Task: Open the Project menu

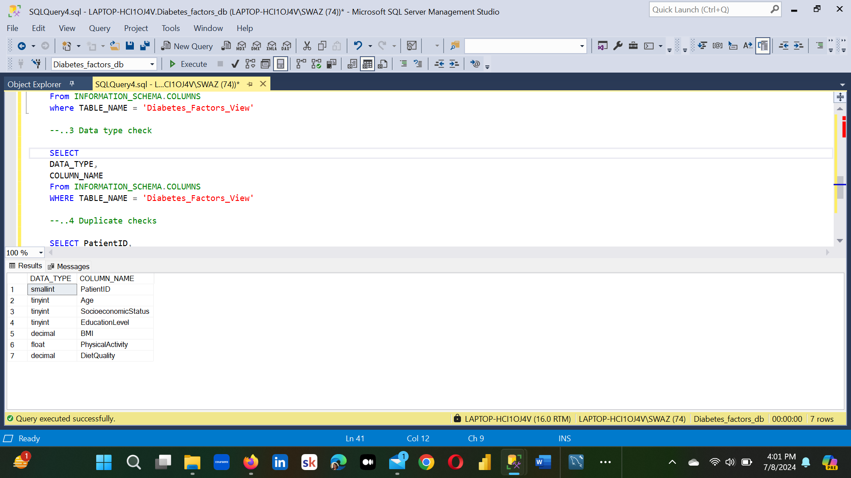Action: pyautogui.click(x=136, y=28)
